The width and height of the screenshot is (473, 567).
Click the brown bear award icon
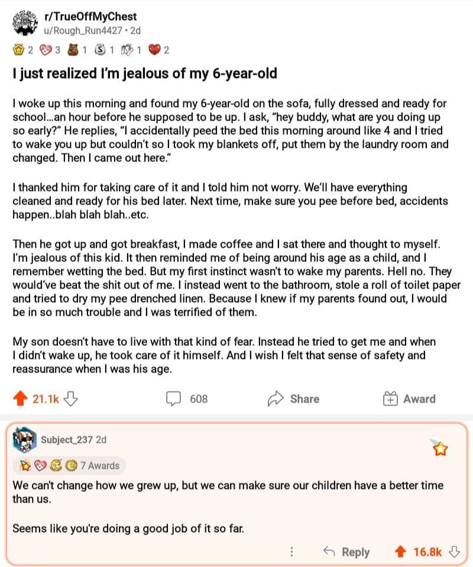click(74, 50)
